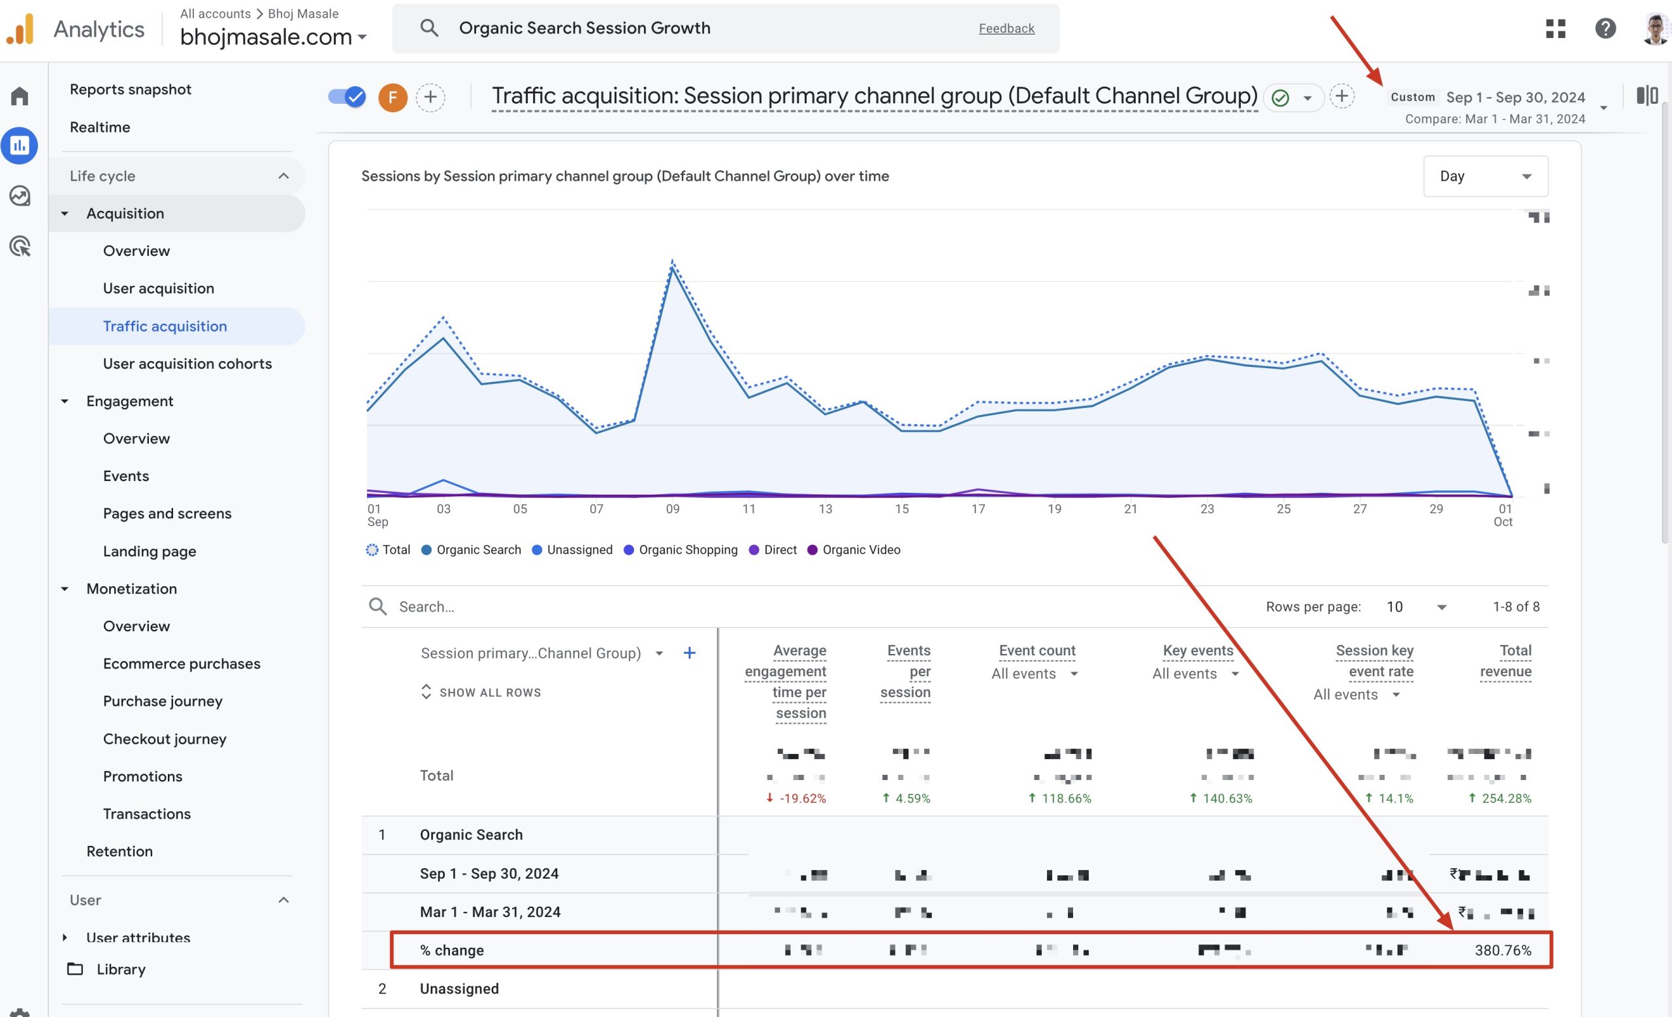The height and width of the screenshot is (1017, 1672).
Task: Open the Advertising icon in the navigation rail
Action: [x=20, y=247]
